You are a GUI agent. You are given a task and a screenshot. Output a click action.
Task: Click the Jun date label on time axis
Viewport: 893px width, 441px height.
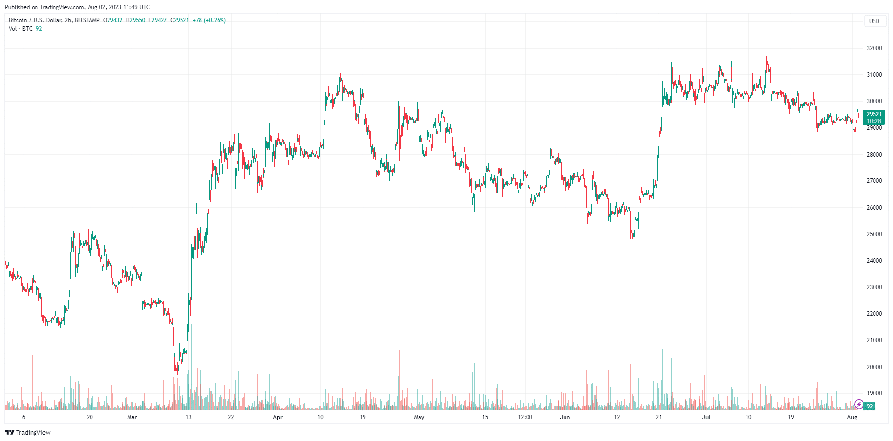565,417
